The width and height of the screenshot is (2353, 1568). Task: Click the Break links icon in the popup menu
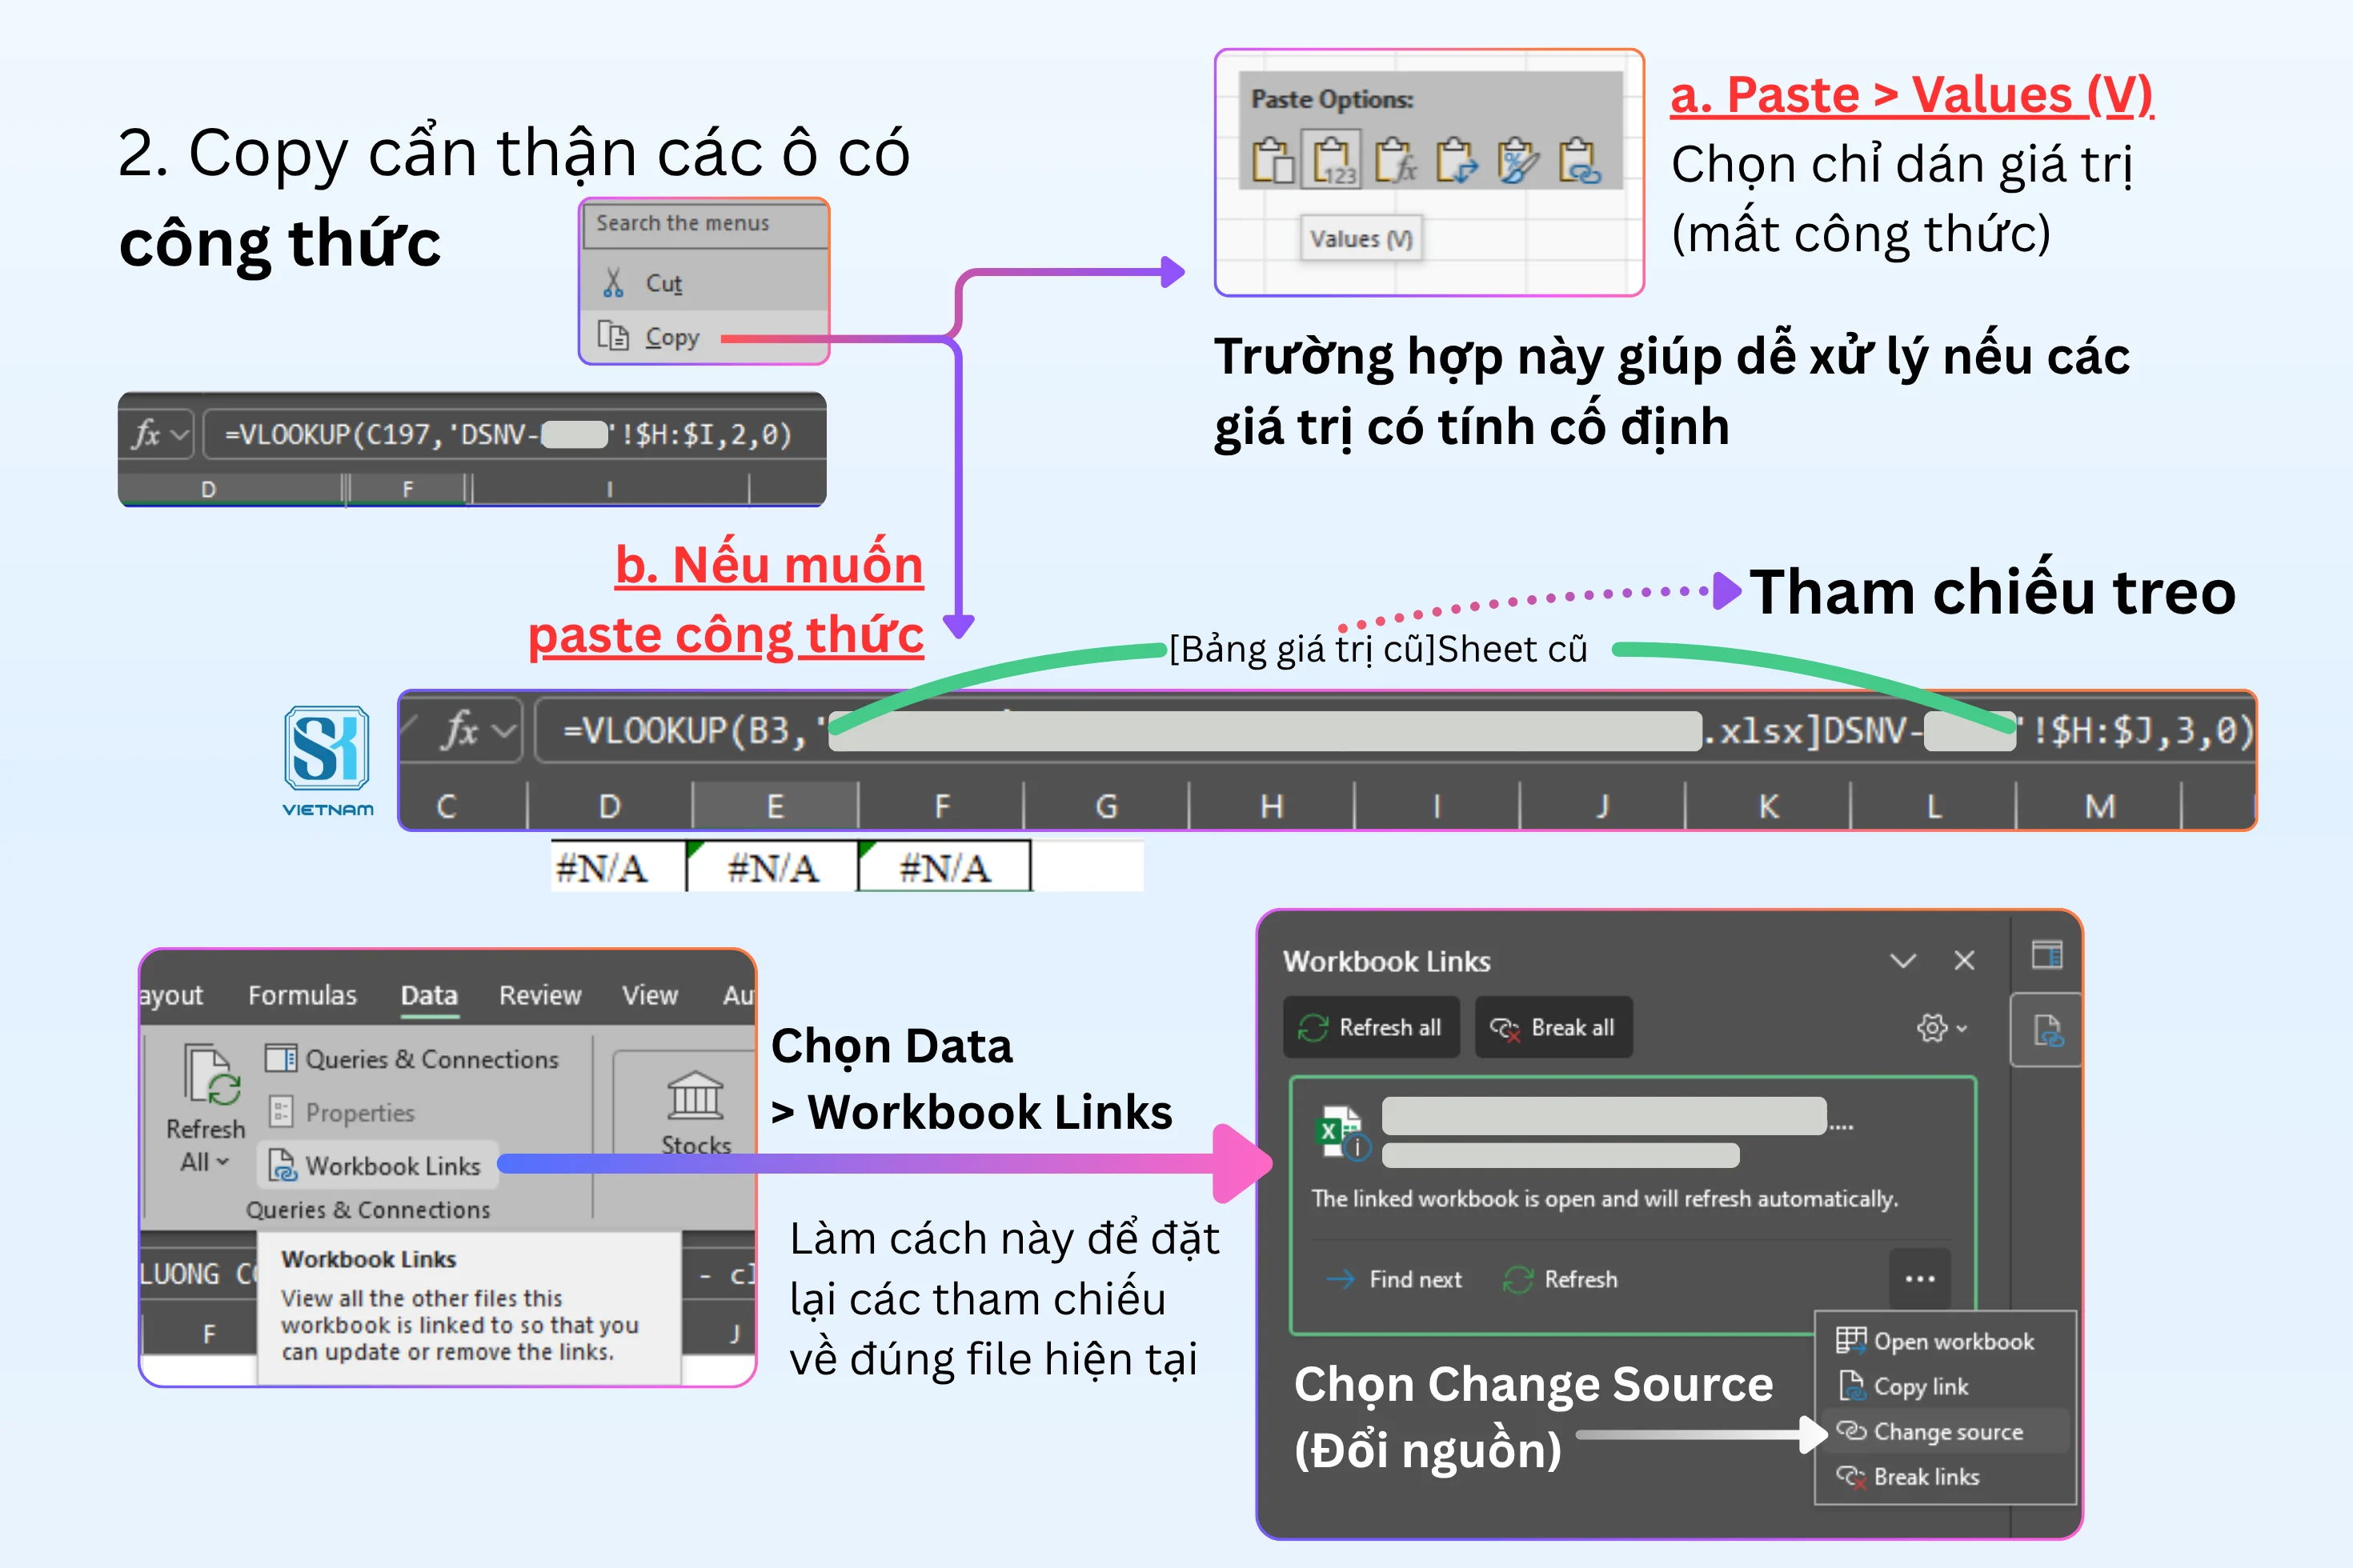(x=1850, y=1476)
